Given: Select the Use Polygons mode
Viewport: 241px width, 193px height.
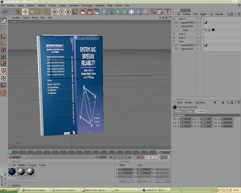Looking at the screenshot, I should point(3,63).
